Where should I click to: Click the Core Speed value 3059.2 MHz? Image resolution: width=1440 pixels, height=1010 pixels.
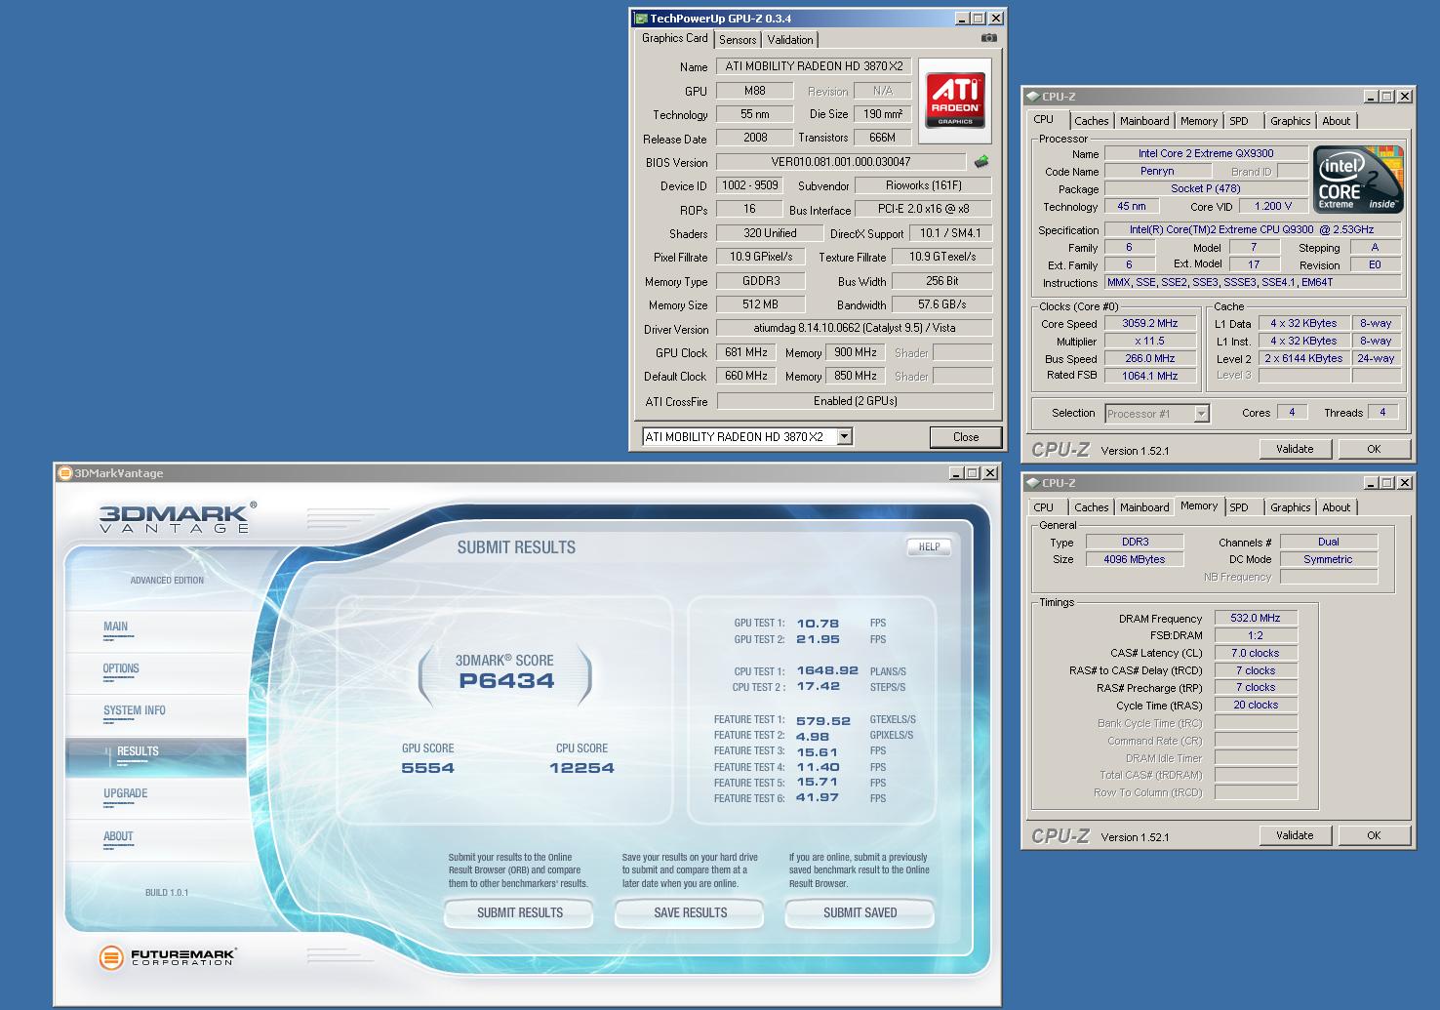[1150, 323]
